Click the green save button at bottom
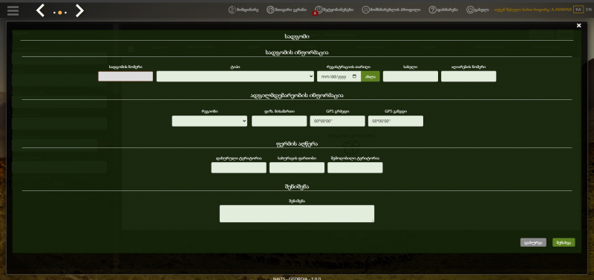This screenshot has width=594, height=280. click(564, 242)
